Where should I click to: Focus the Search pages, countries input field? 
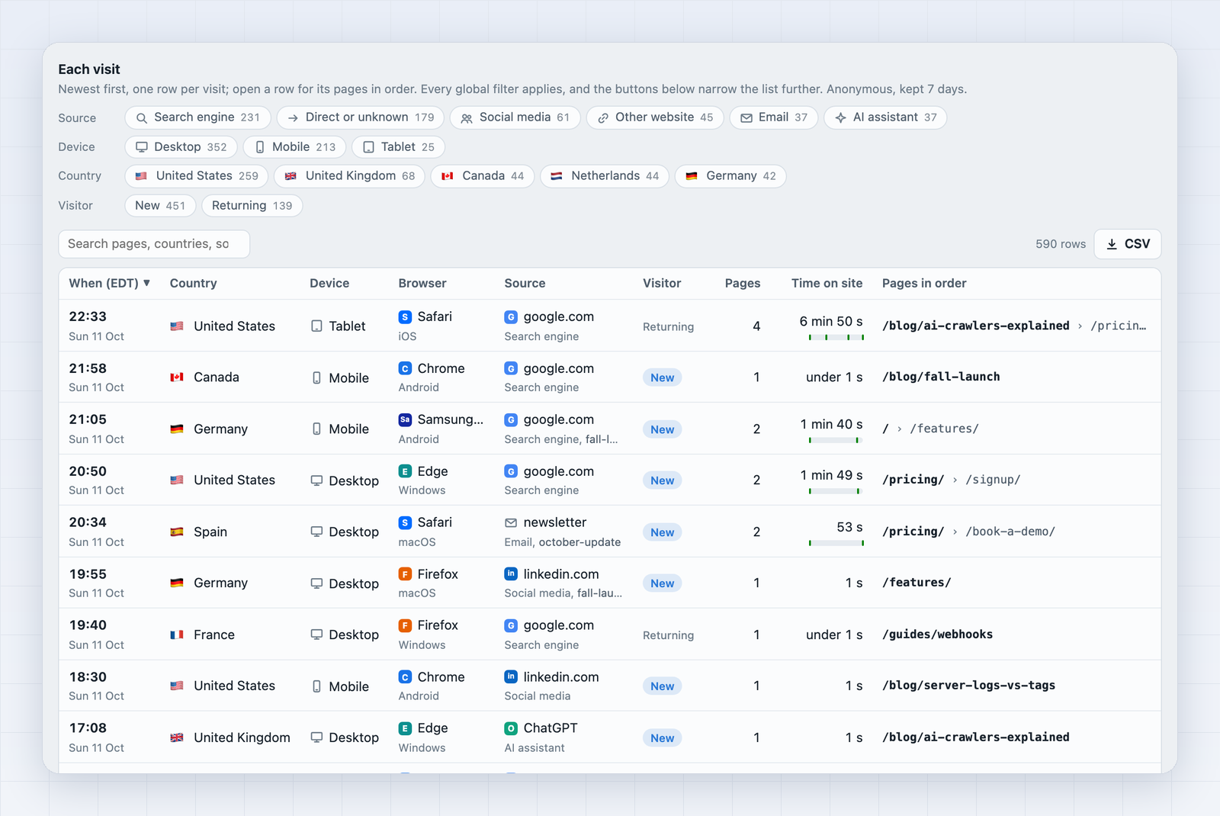point(154,244)
